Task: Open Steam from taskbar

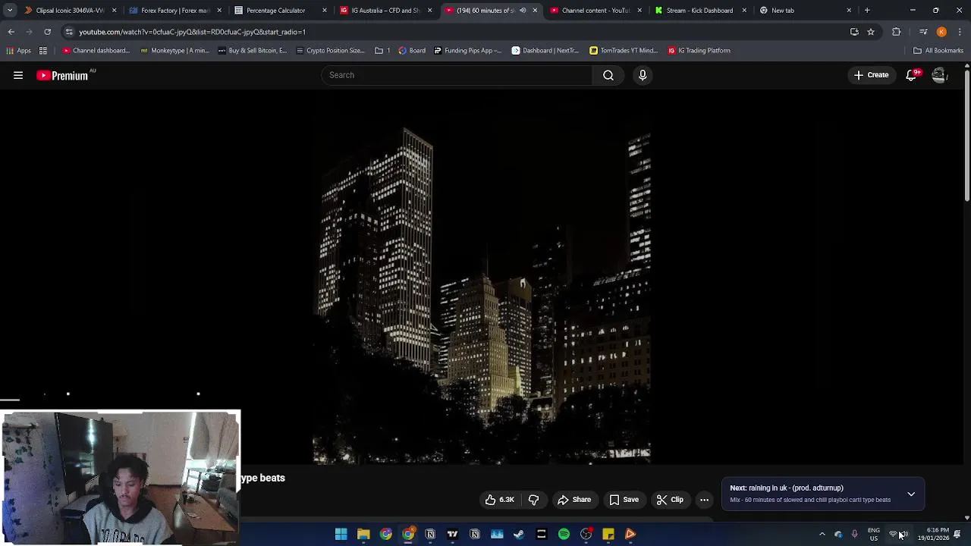Action: 519,535
